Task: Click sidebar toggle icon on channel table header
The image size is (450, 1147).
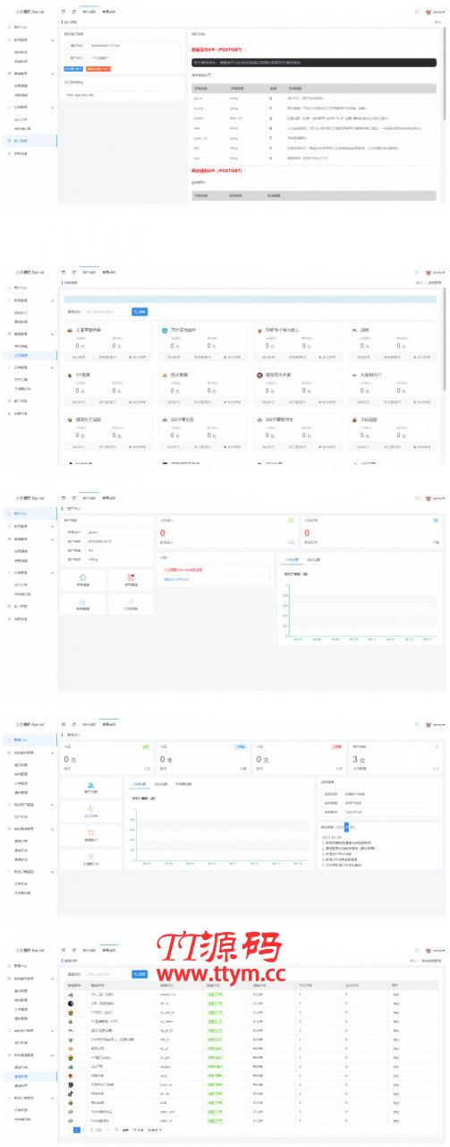Action: (63, 949)
